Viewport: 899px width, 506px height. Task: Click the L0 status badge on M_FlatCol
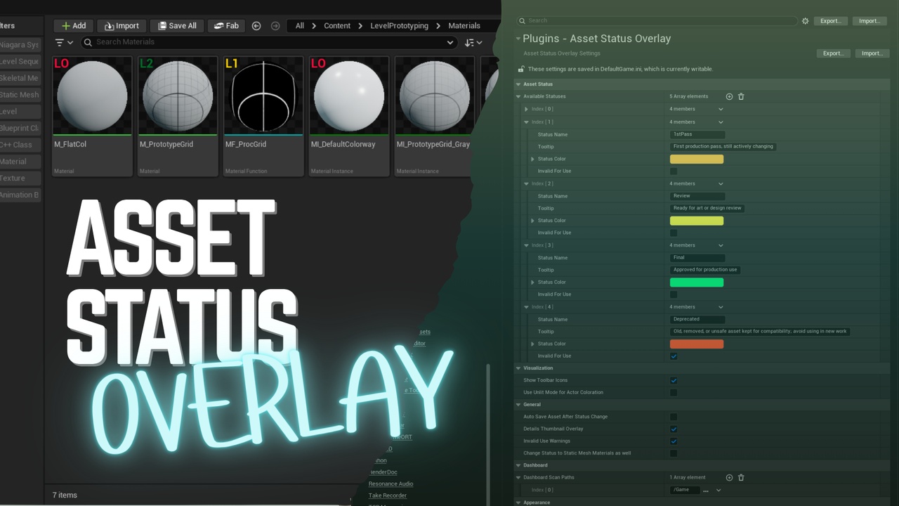(62, 63)
